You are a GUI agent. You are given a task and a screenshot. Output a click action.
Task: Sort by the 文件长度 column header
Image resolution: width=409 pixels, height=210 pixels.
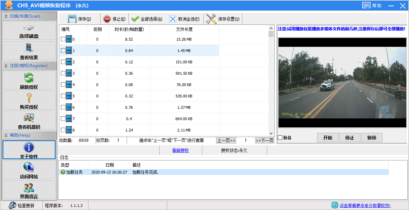tap(185, 30)
